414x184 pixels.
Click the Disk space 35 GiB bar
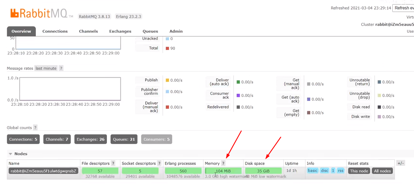pyautogui.click(x=263, y=171)
